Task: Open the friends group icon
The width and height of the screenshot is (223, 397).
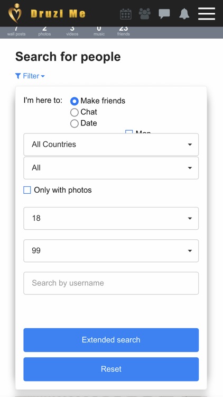Action: click(x=145, y=14)
